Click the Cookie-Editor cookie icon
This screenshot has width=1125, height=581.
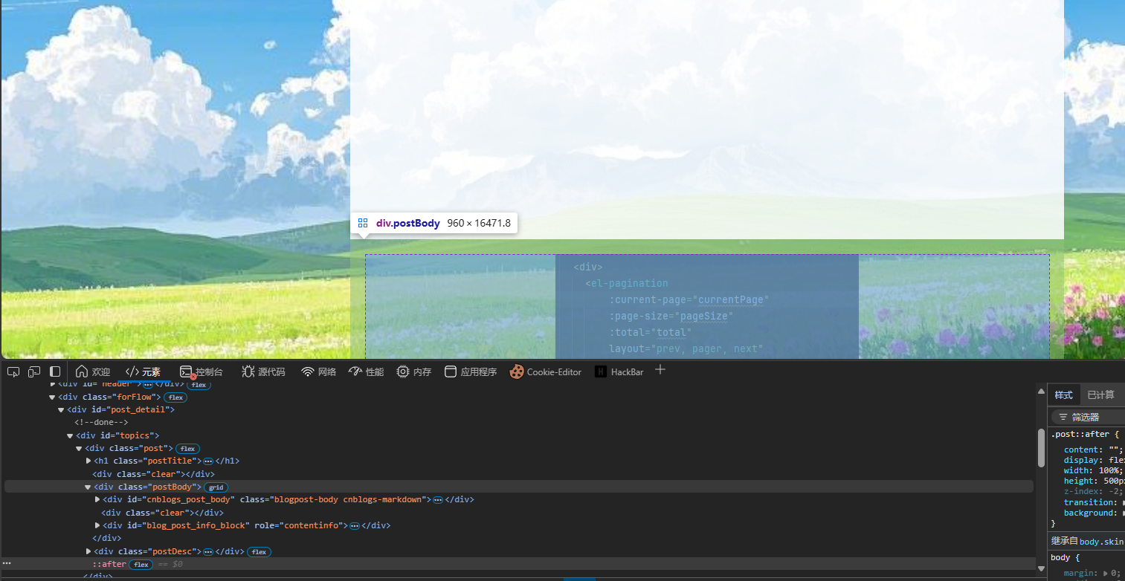point(516,371)
